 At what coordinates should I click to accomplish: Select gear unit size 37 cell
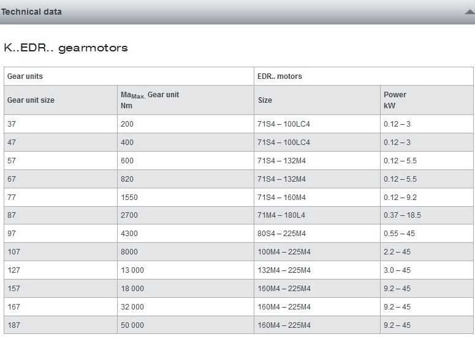pos(61,124)
